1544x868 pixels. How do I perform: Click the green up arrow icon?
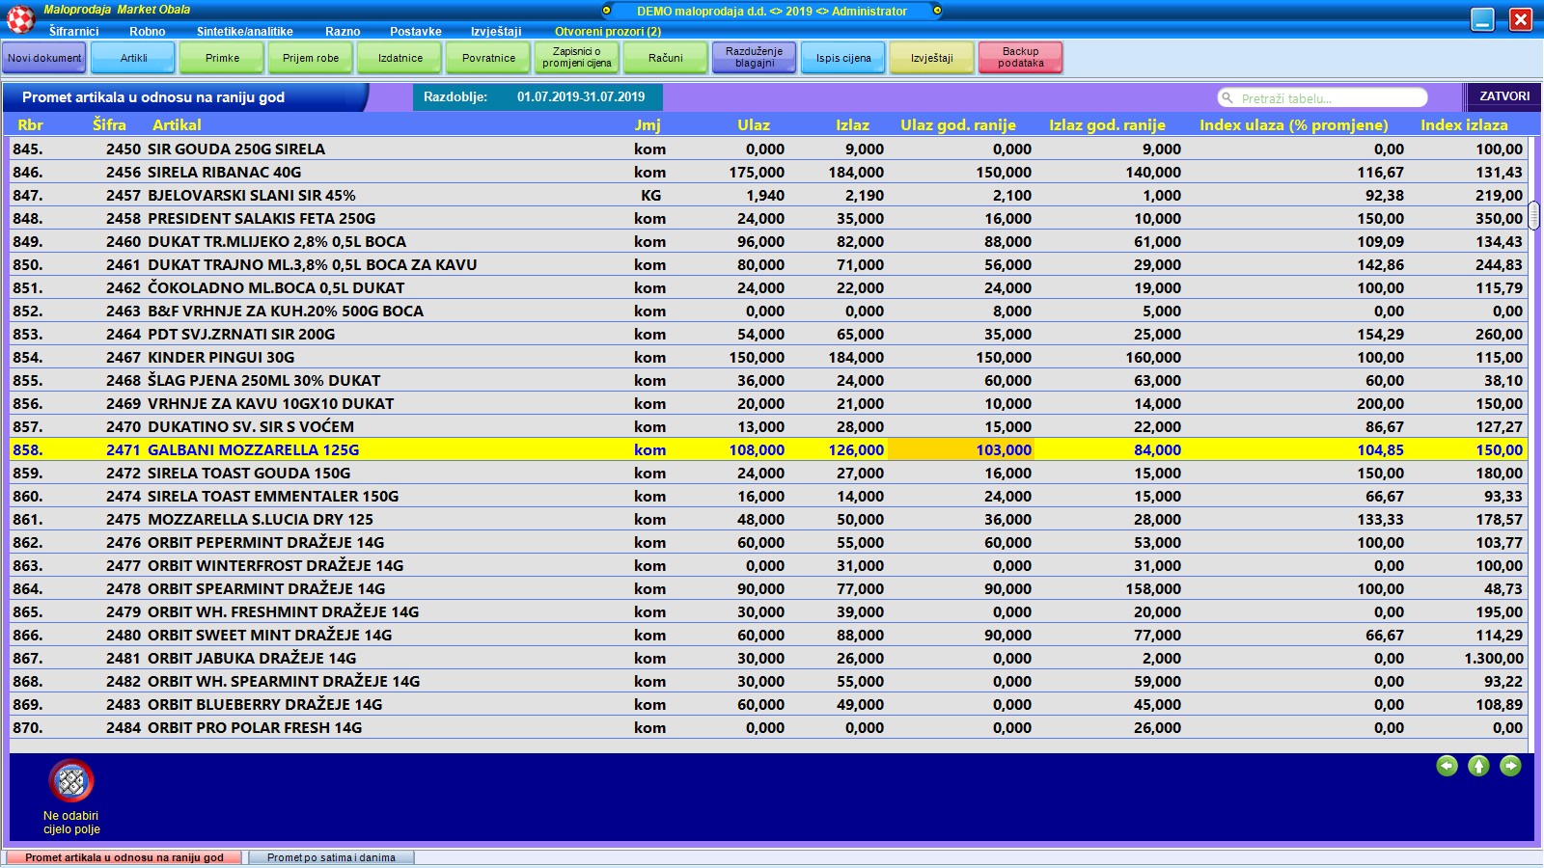tap(1478, 766)
